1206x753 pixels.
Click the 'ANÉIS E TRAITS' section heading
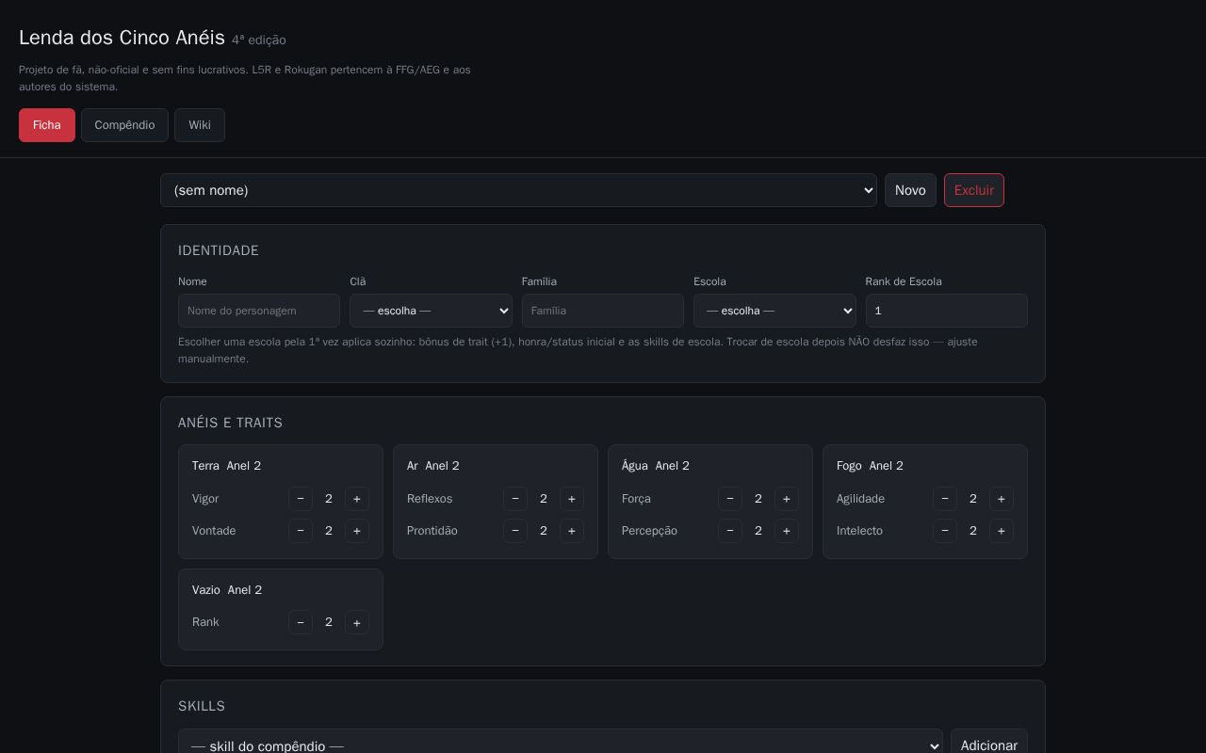point(231,423)
